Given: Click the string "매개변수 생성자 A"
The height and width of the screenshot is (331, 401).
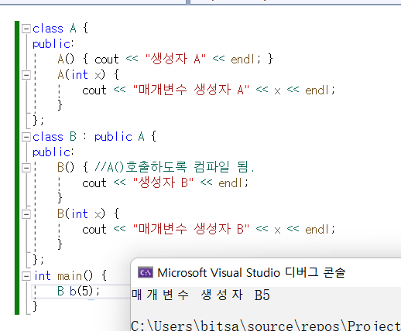Looking at the screenshot, I should (191, 90).
